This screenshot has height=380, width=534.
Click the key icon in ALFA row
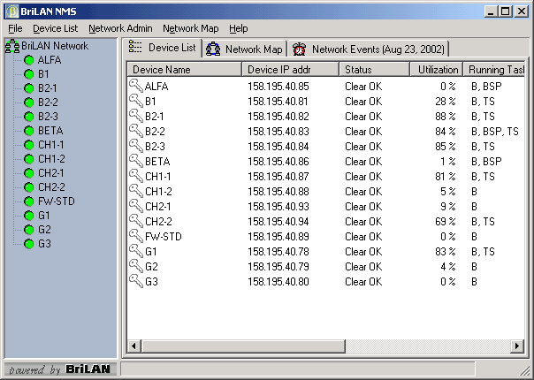(136, 86)
